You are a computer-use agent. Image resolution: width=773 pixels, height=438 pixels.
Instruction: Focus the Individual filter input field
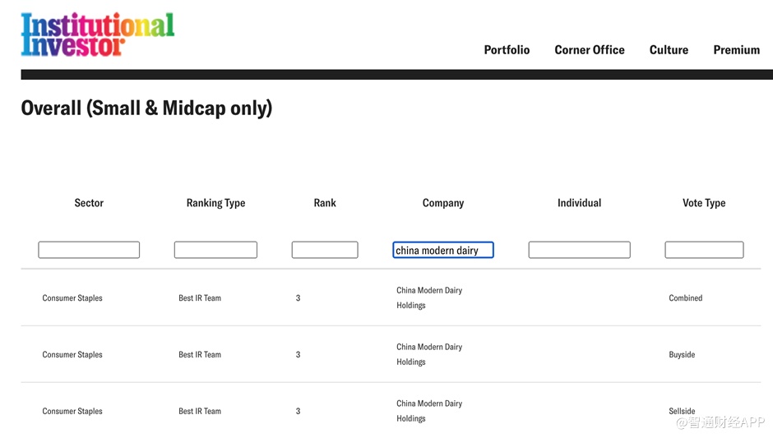pyautogui.click(x=579, y=250)
